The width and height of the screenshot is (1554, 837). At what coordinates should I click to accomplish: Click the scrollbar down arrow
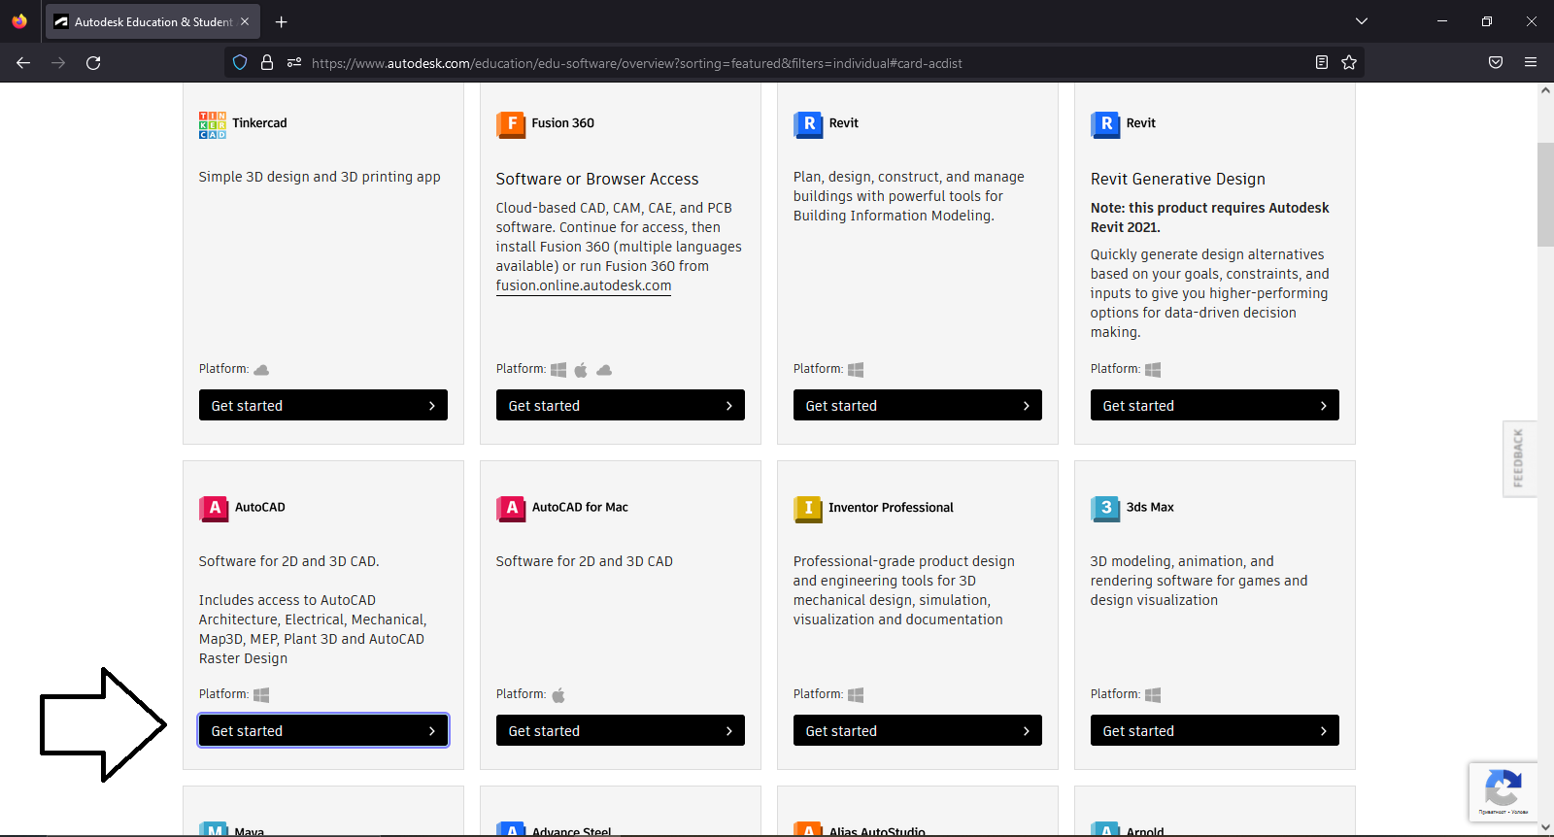point(1545,827)
